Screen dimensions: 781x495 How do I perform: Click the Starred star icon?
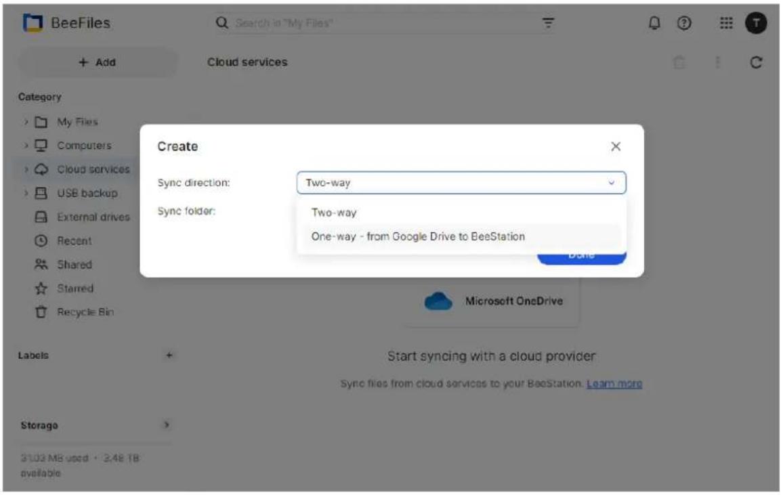pos(41,288)
